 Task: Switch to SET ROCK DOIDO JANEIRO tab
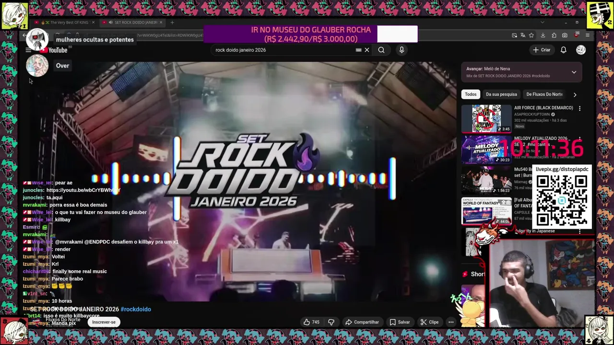132,23
